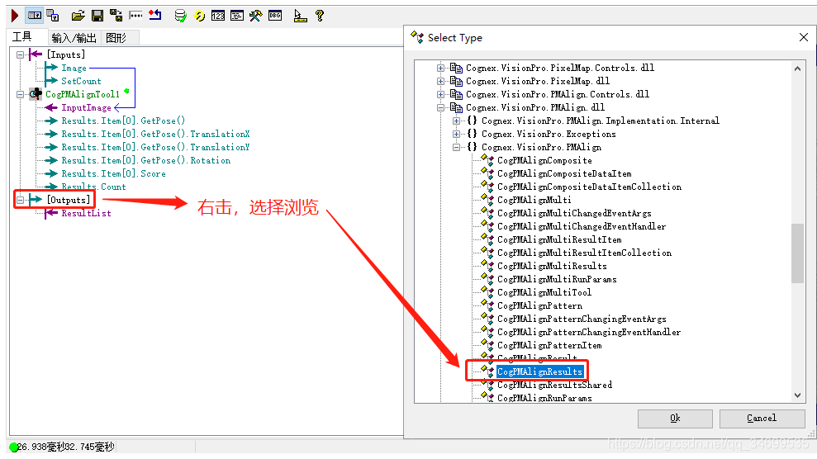The image size is (817, 459).
Task: Collapse the Cognex.VisionPro.PMAlign.dll node
Action: 441,107
